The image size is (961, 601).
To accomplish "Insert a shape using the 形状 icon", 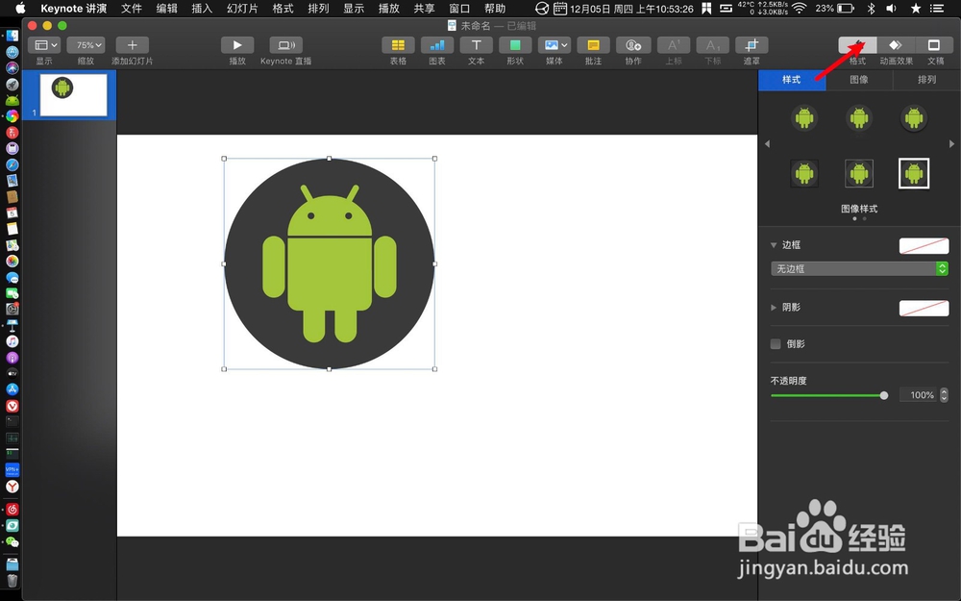I will coord(515,45).
